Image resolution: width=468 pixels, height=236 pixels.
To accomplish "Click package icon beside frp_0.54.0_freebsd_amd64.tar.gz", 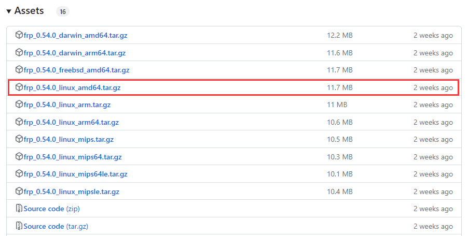I will [19, 70].
